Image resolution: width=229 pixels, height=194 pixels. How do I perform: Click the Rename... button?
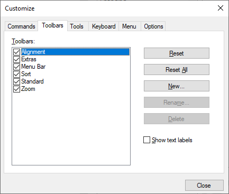[x=177, y=103]
